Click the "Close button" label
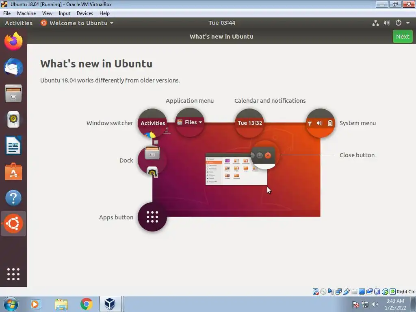The image size is (416, 312). tap(357, 155)
